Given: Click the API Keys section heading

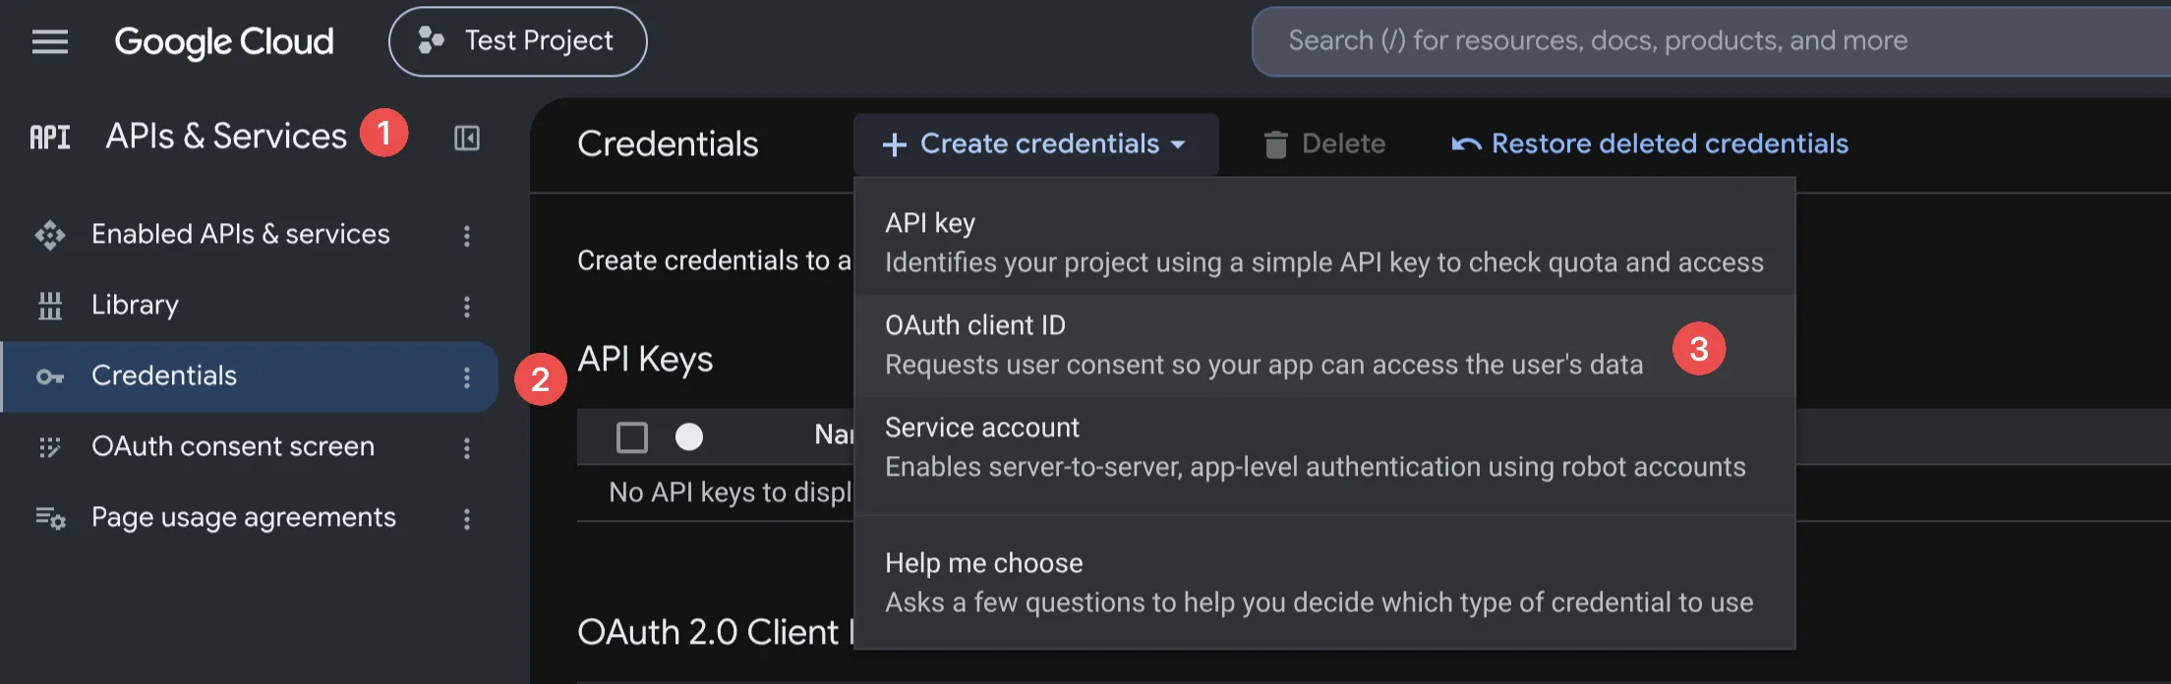Looking at the screenshot, I should coord(645,360).
